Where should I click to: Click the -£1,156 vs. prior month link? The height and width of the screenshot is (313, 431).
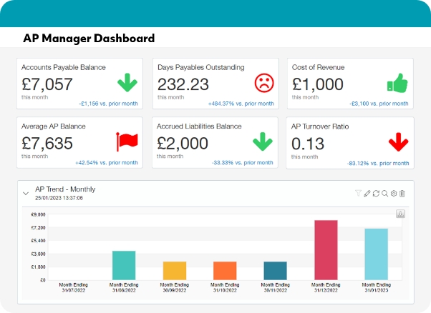pos(110,104)
